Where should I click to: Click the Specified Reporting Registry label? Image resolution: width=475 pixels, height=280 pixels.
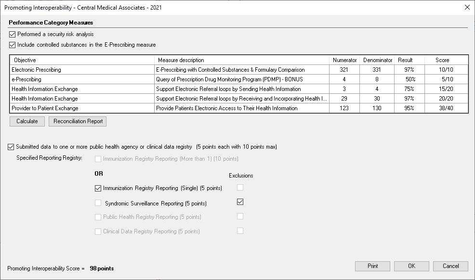click(49, 158)
